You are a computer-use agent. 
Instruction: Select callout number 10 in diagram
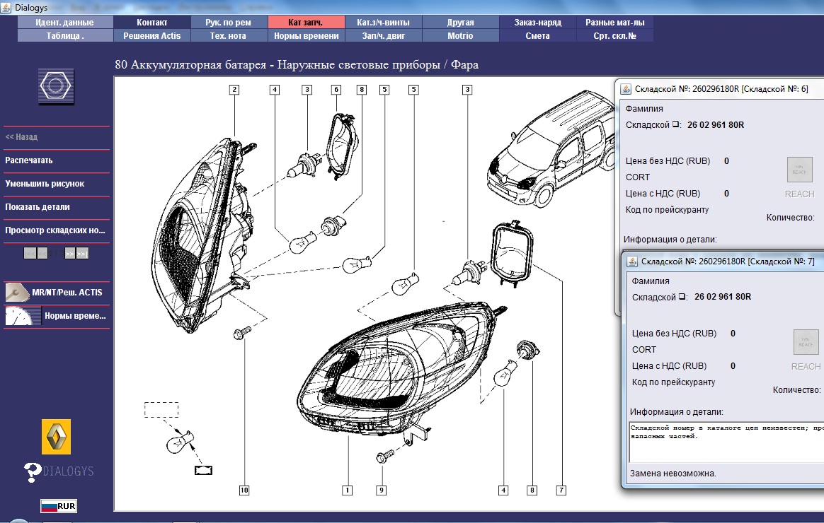244,490
